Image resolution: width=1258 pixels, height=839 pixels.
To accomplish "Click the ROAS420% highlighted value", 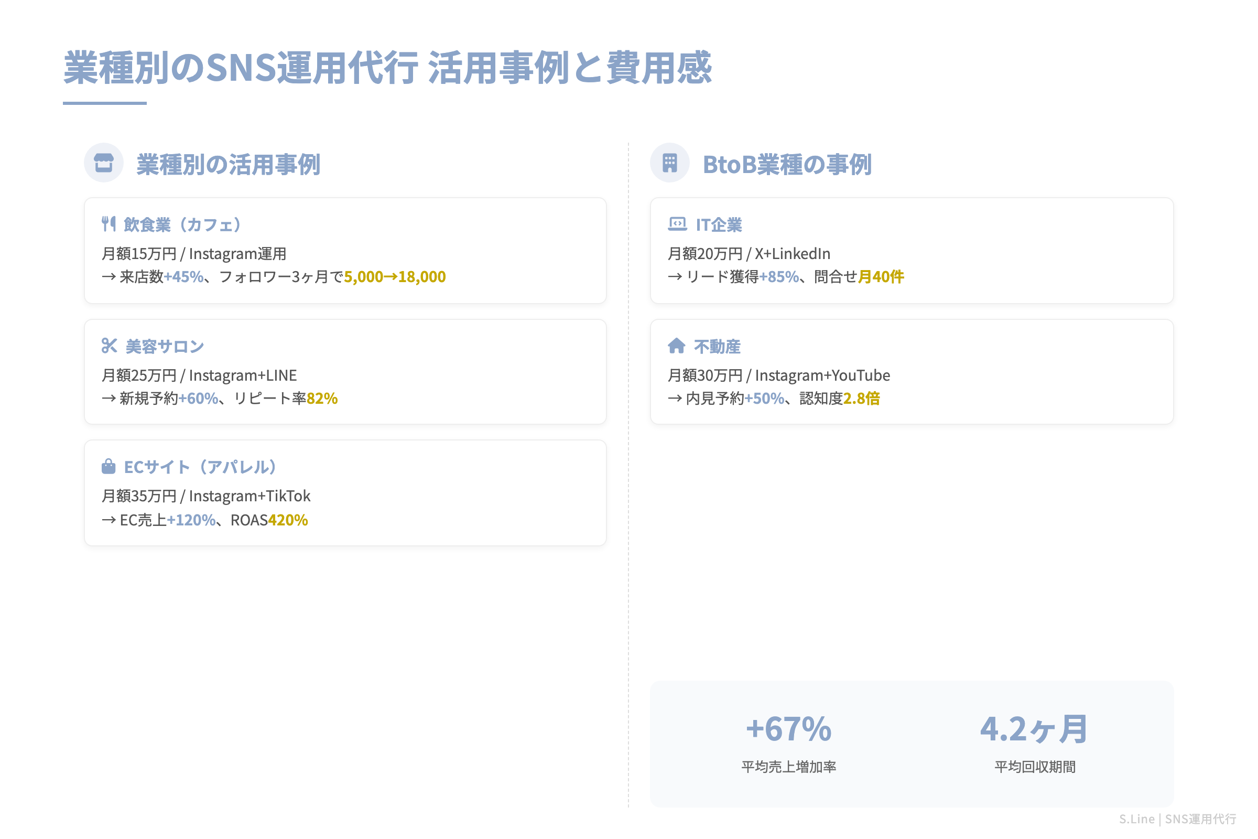I will 288,520.
